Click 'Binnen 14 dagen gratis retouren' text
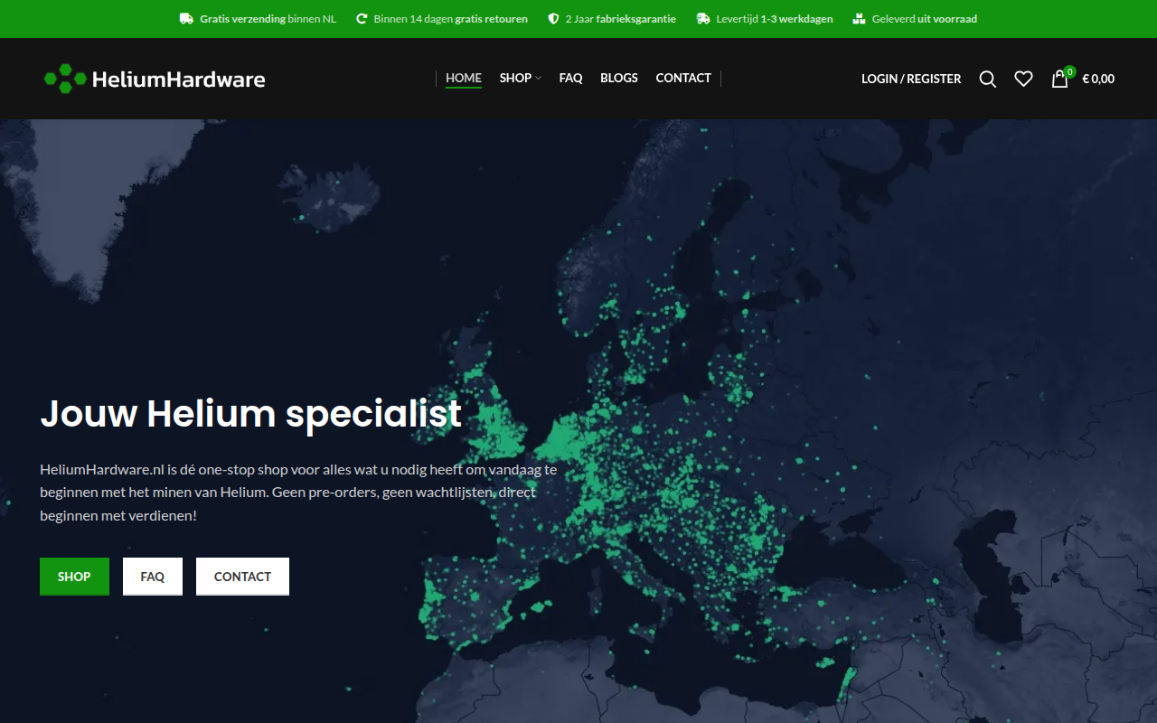This screenshot has height=723, width=1157. [x=451, y=19]
